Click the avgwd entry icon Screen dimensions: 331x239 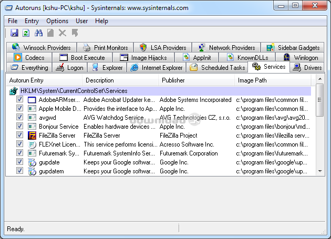32,118
